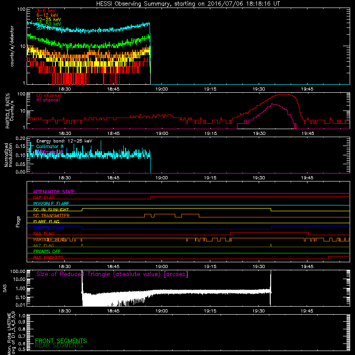Select the ATTENUATOR STATE flag label
The image size is (355, 355).
point(54,192)
